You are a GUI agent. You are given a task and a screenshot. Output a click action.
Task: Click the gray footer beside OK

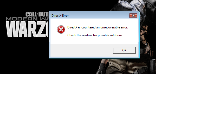pos(81,50)
